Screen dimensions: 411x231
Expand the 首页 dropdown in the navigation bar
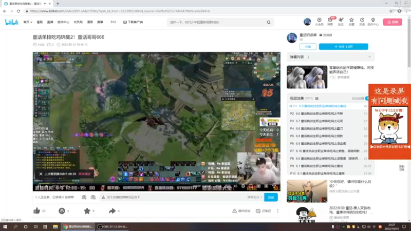[28, 22]
